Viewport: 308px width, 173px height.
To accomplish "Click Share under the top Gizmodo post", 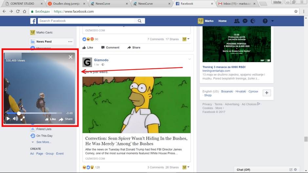I will 134,47.
